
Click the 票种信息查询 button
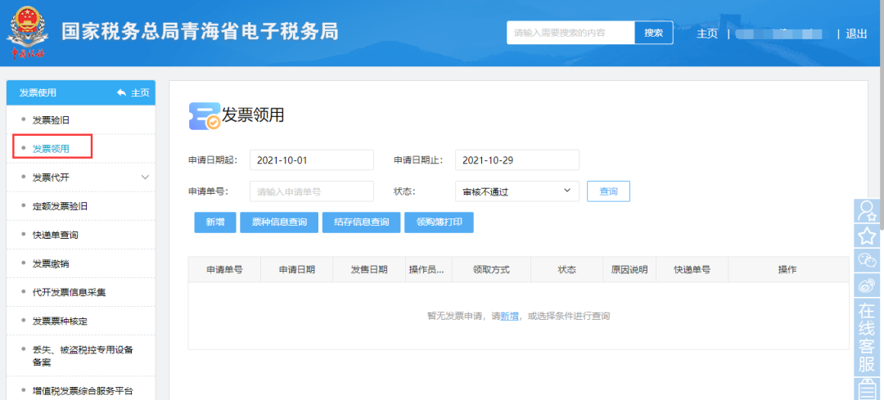coord(279,222)
